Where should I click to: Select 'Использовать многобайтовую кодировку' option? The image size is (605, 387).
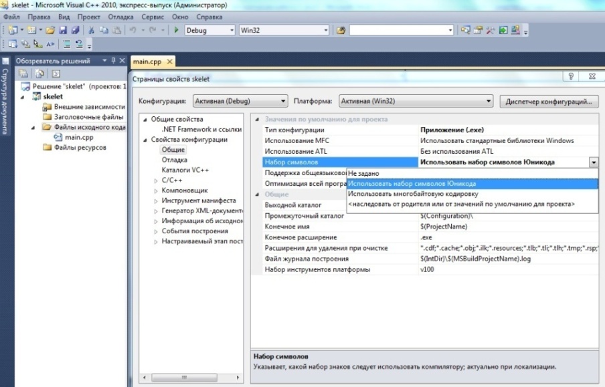[413, 194]
